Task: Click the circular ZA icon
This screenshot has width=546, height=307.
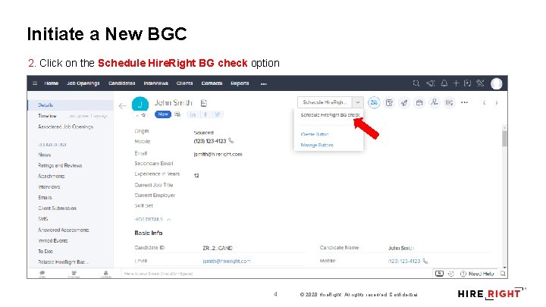Action: (374, 102)
